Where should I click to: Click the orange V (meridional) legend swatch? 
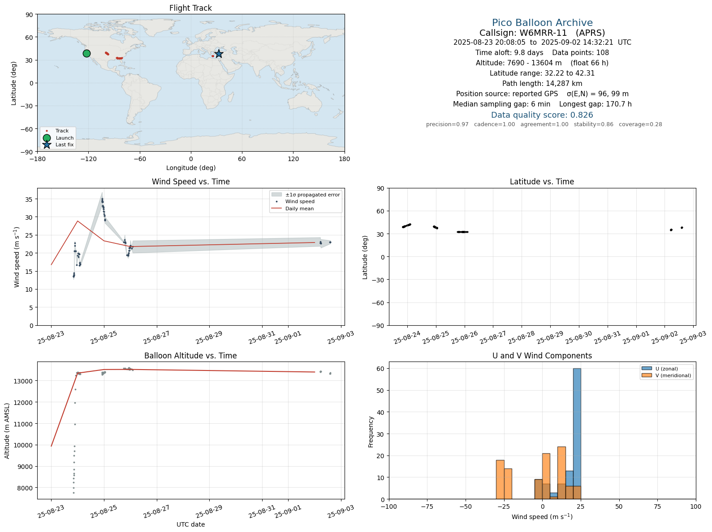tap(647, 375)
